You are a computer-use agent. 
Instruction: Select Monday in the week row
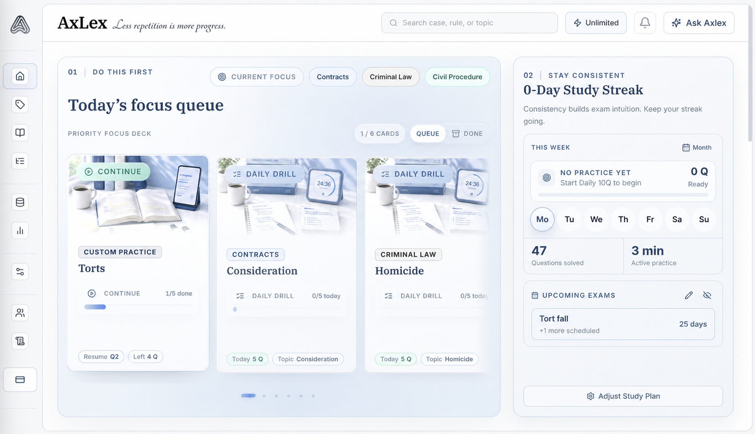pos(542,220)
